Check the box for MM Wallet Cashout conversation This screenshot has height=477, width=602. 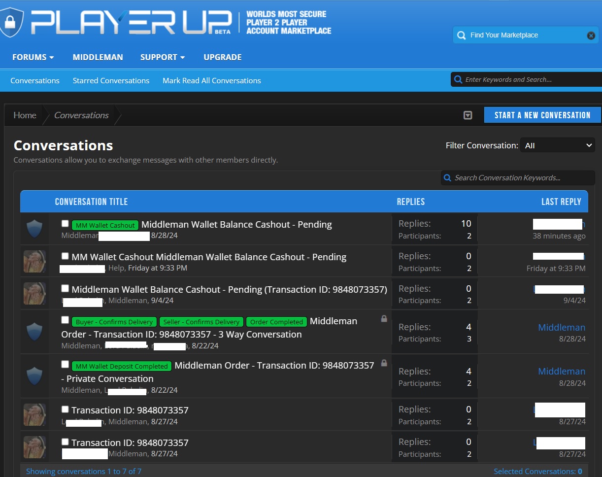click(x=65, y=224)
